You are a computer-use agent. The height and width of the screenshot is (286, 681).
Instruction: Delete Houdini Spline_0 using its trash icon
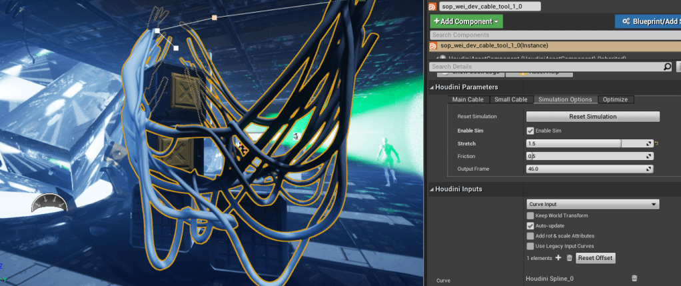coord(634,278)
